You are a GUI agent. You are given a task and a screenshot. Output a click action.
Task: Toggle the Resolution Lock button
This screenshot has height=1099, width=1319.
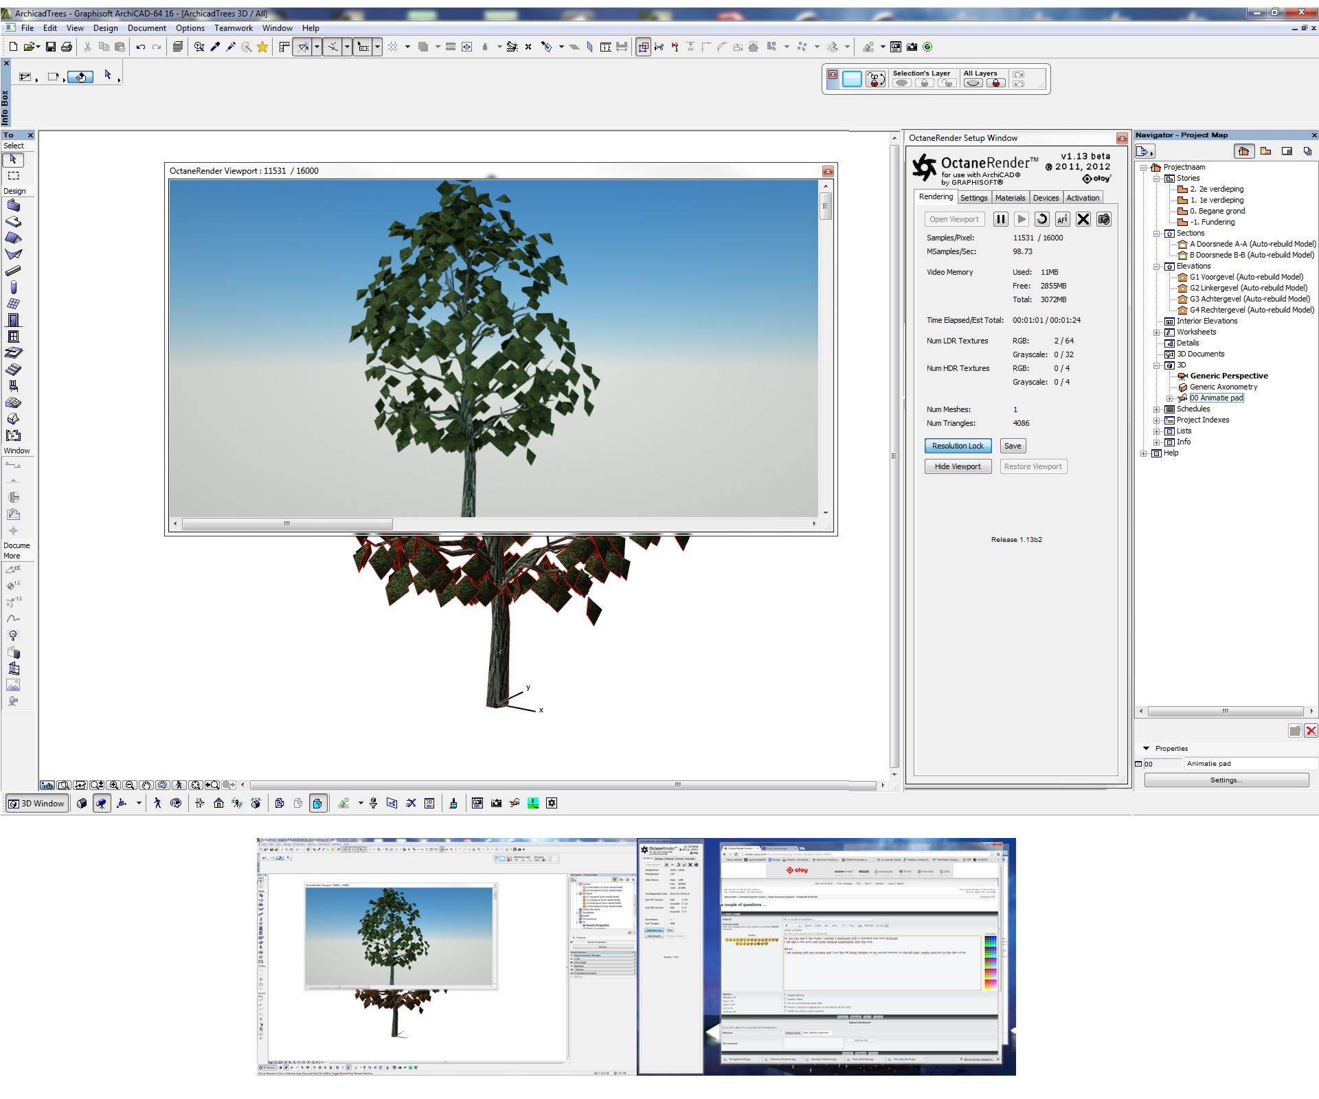pyautogui.click(x=957, y=446)
